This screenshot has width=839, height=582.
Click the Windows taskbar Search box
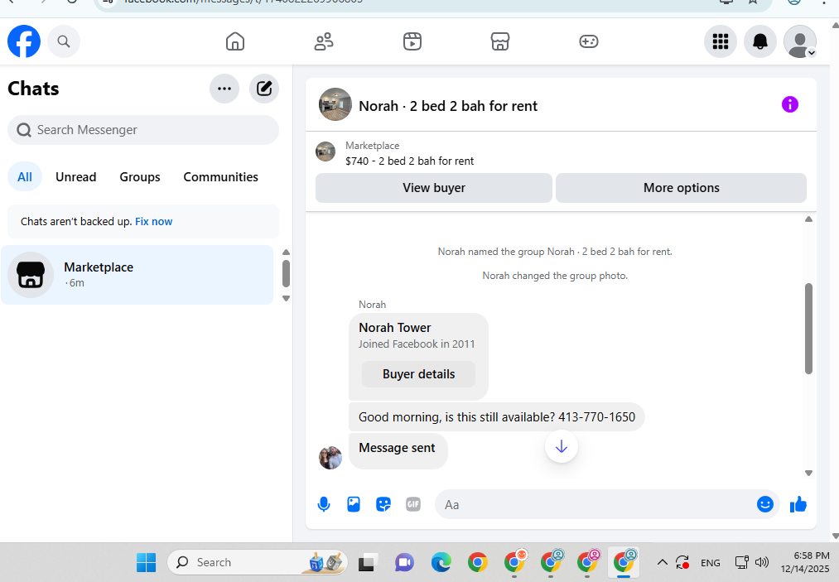[258, 562]
